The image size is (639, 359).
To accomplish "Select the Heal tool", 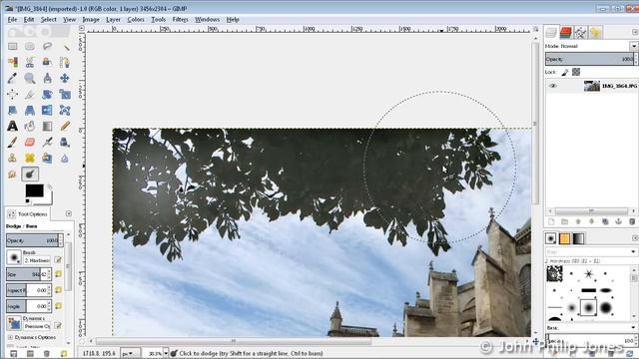I will (x=30, y=158).
